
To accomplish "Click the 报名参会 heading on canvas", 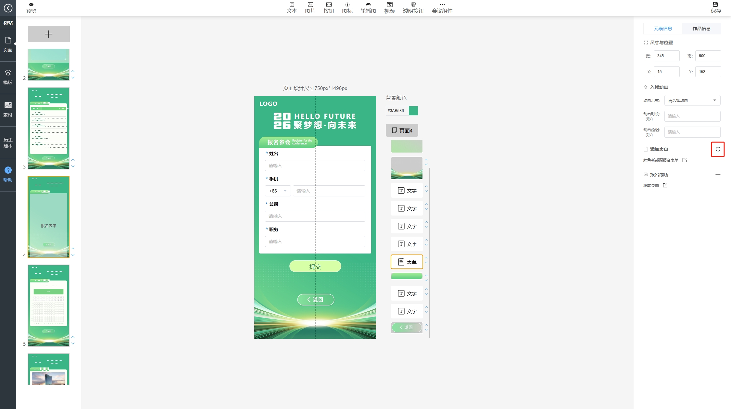I will 279,142.
